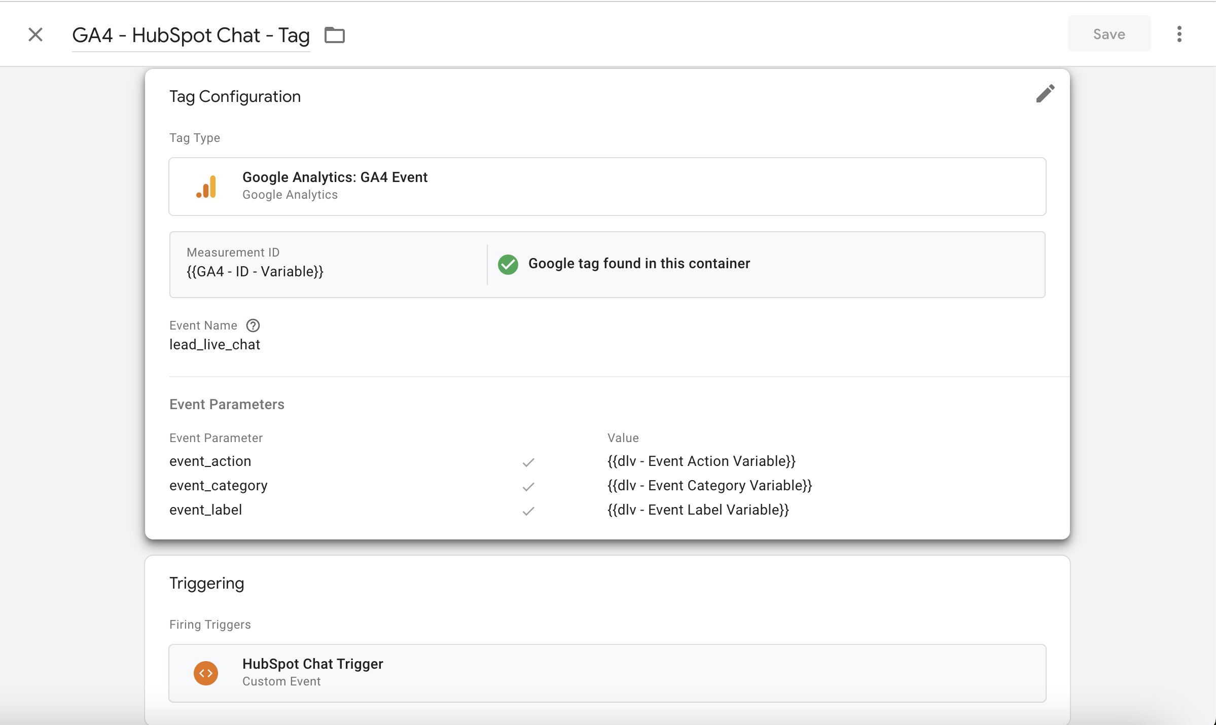Screen dimensions: 1216x725
Task: Click the lead_live_chat event name
Action: pyautogui.click(x=214, y=345)
